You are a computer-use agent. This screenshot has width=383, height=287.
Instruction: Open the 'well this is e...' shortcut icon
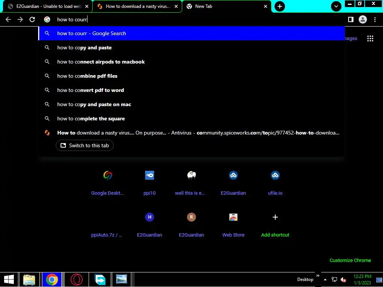click(191, 175)
